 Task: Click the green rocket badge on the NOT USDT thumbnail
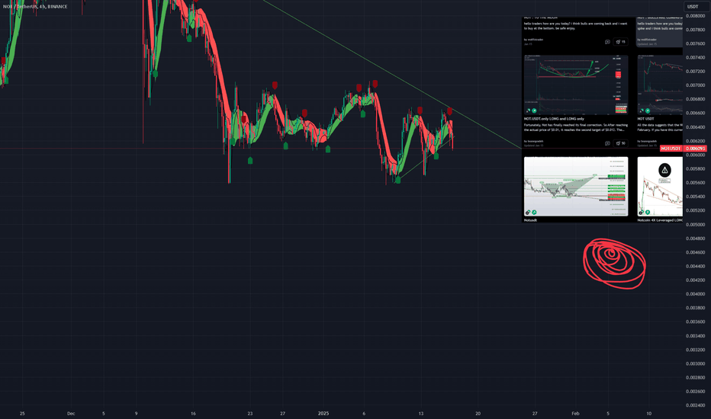coord(648,110)
